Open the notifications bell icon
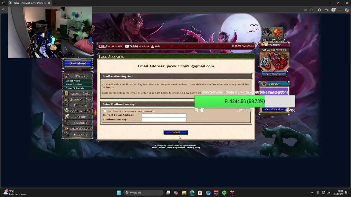The image size is (351, 197). pos(346,193)
